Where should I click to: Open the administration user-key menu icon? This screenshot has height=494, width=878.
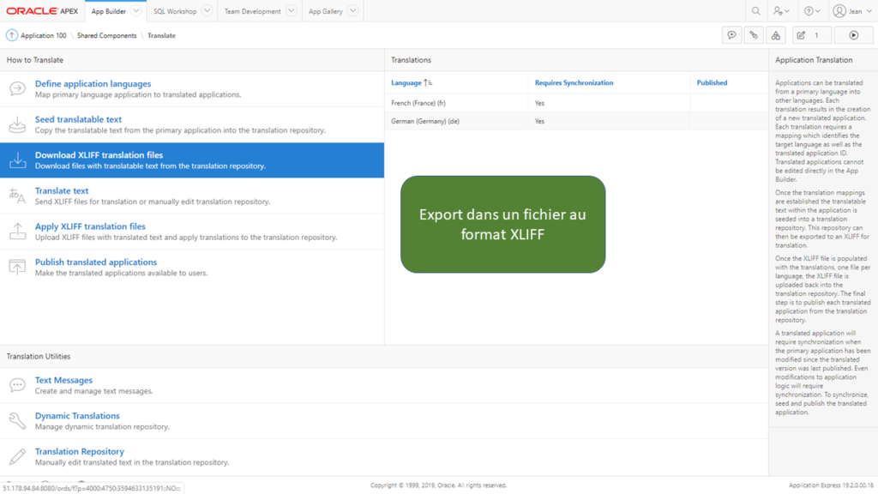(x=780, y=11)
